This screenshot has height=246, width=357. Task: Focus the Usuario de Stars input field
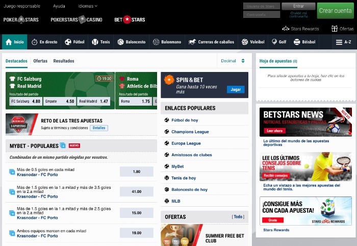[x=262, y=6]
